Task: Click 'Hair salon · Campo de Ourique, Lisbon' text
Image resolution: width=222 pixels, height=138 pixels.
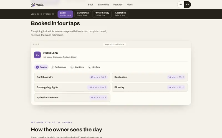Action: click(x=60, y=57)
